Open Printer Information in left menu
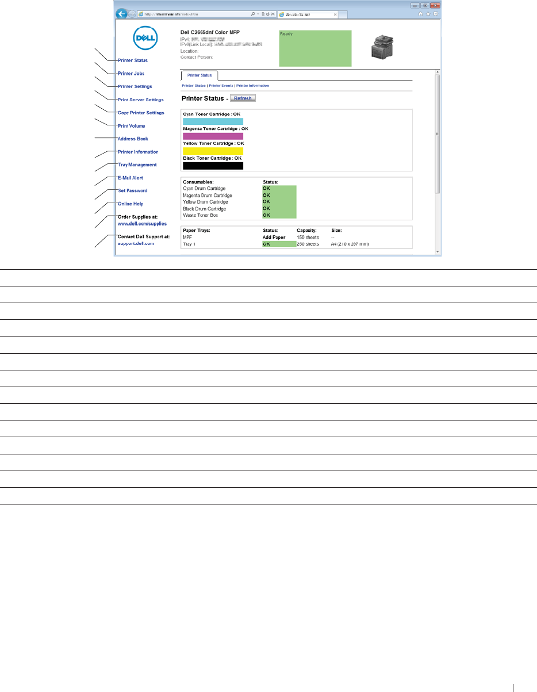The width and height of the screenshot is (537, 692). click(x=138, y=152)
